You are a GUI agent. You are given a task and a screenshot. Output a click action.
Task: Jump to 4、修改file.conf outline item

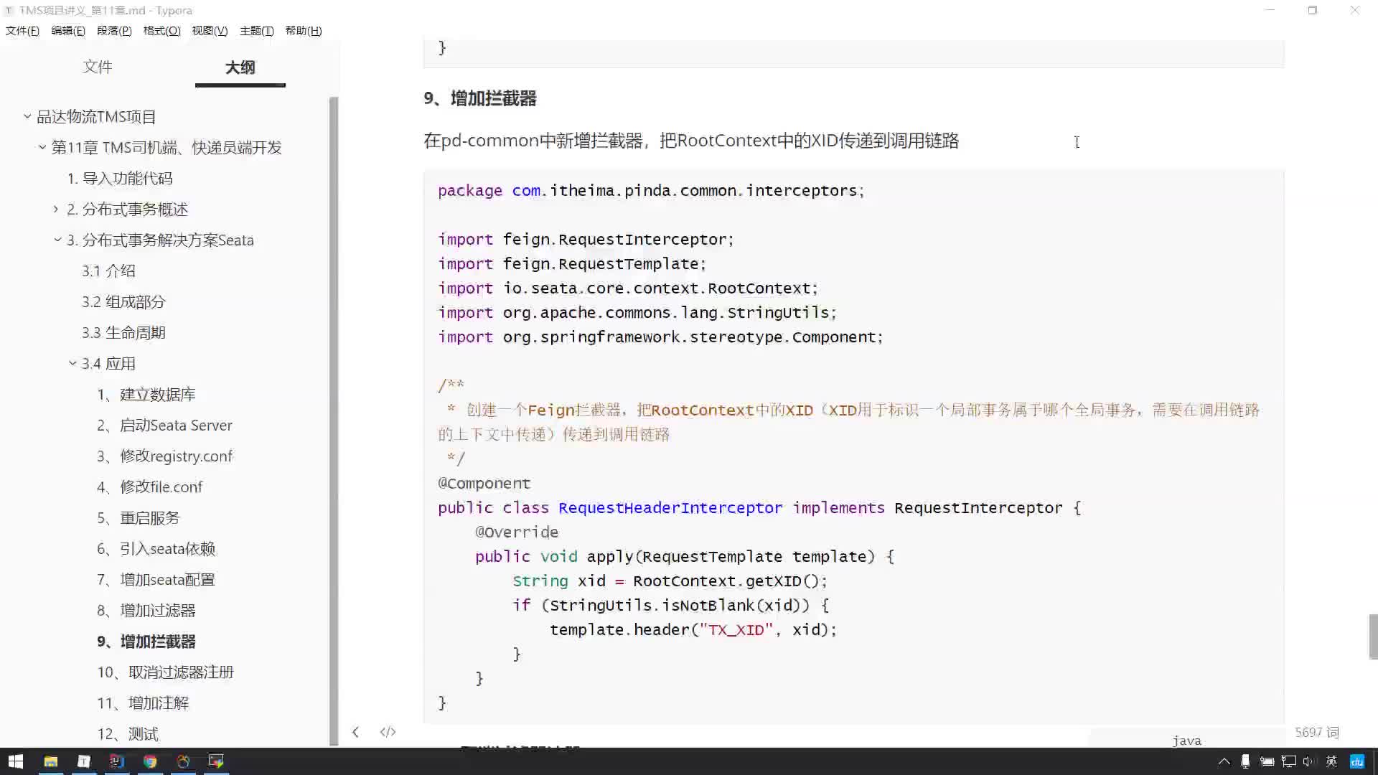(x=150, y=487)
